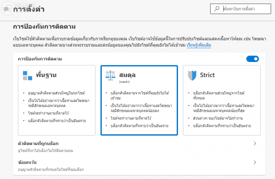
Task: Click the การตั้งค่า page title
Action: pyautogui.click(x=29, y=9)
